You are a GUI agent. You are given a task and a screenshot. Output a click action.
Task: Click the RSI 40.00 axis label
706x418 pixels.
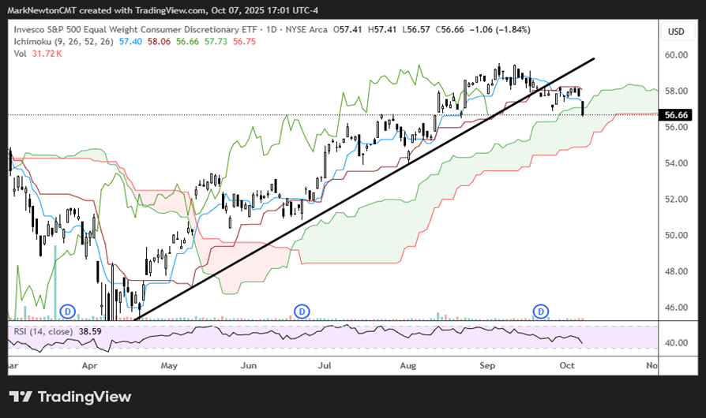pos(676,343)
